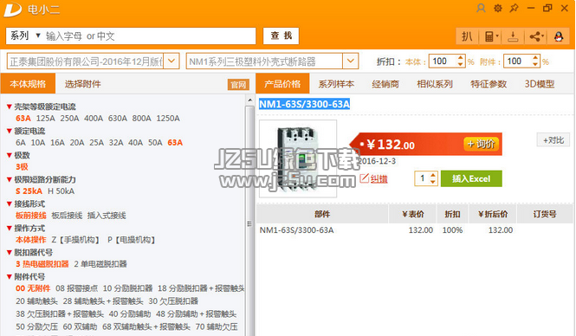Collapse the 极数 section

(x=10, y=155)
